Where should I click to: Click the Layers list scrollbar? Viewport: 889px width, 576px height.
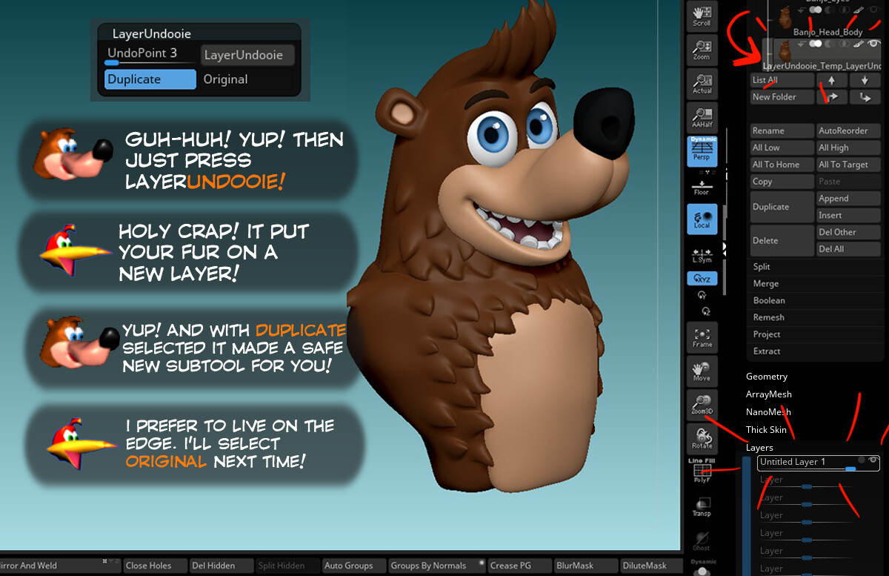point(746,516)
